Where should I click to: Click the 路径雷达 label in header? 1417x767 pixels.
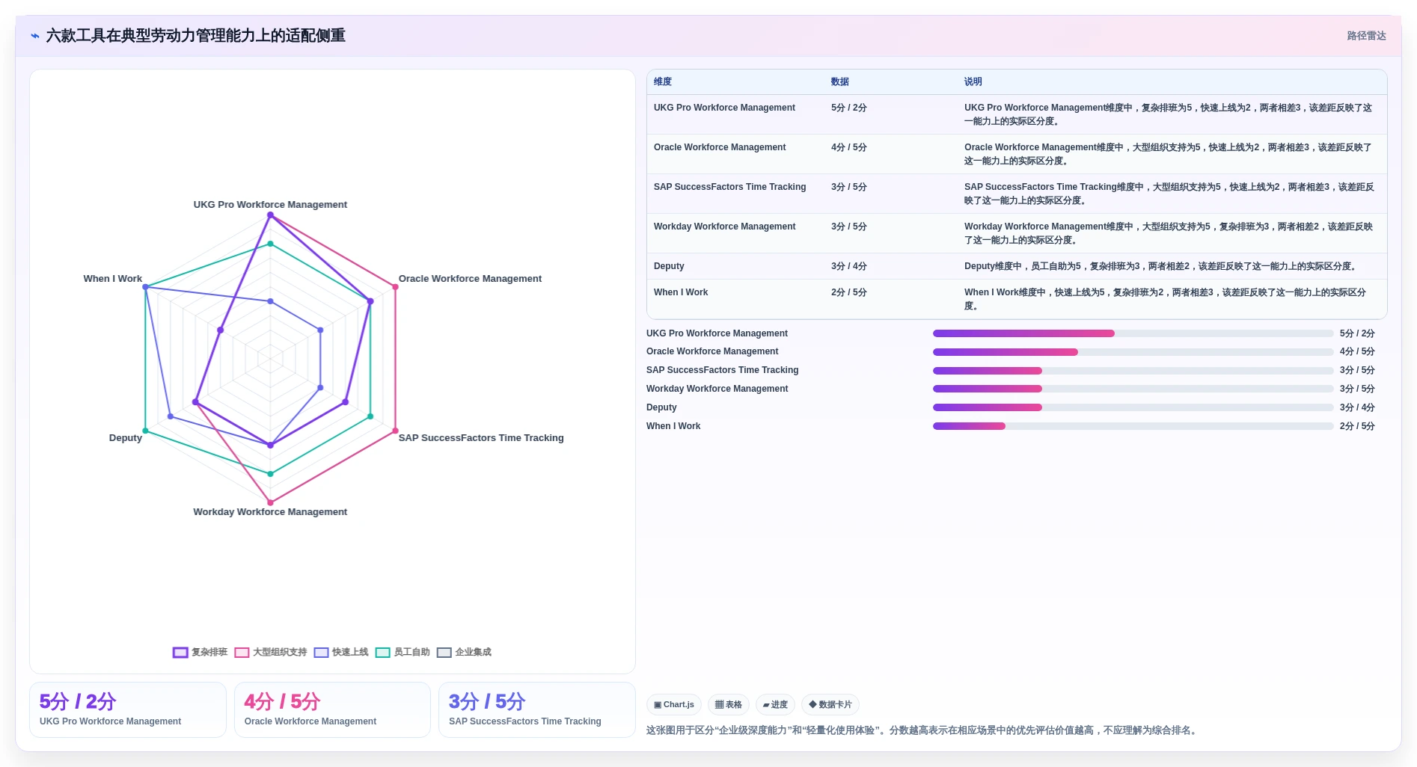pos(1366,36)
